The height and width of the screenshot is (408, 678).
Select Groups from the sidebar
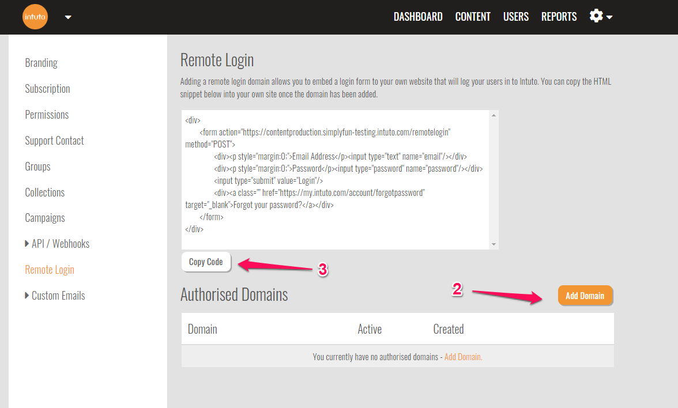click(x=37, y=166)
